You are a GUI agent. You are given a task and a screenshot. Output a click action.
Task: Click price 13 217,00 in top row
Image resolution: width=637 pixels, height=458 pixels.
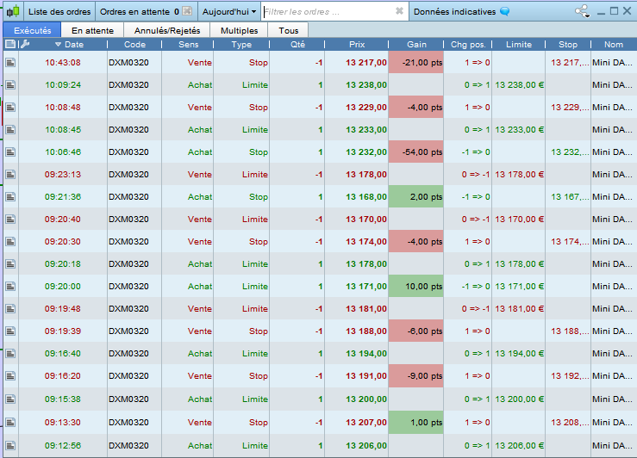[x=366, y=63]
